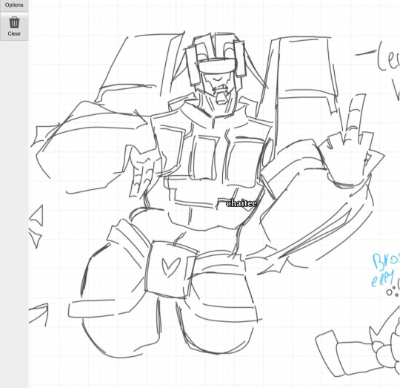Click the 'chaitee' user label
Viewport: 400px width, 388px height.
pyautogui.click(x=241, y=203)
